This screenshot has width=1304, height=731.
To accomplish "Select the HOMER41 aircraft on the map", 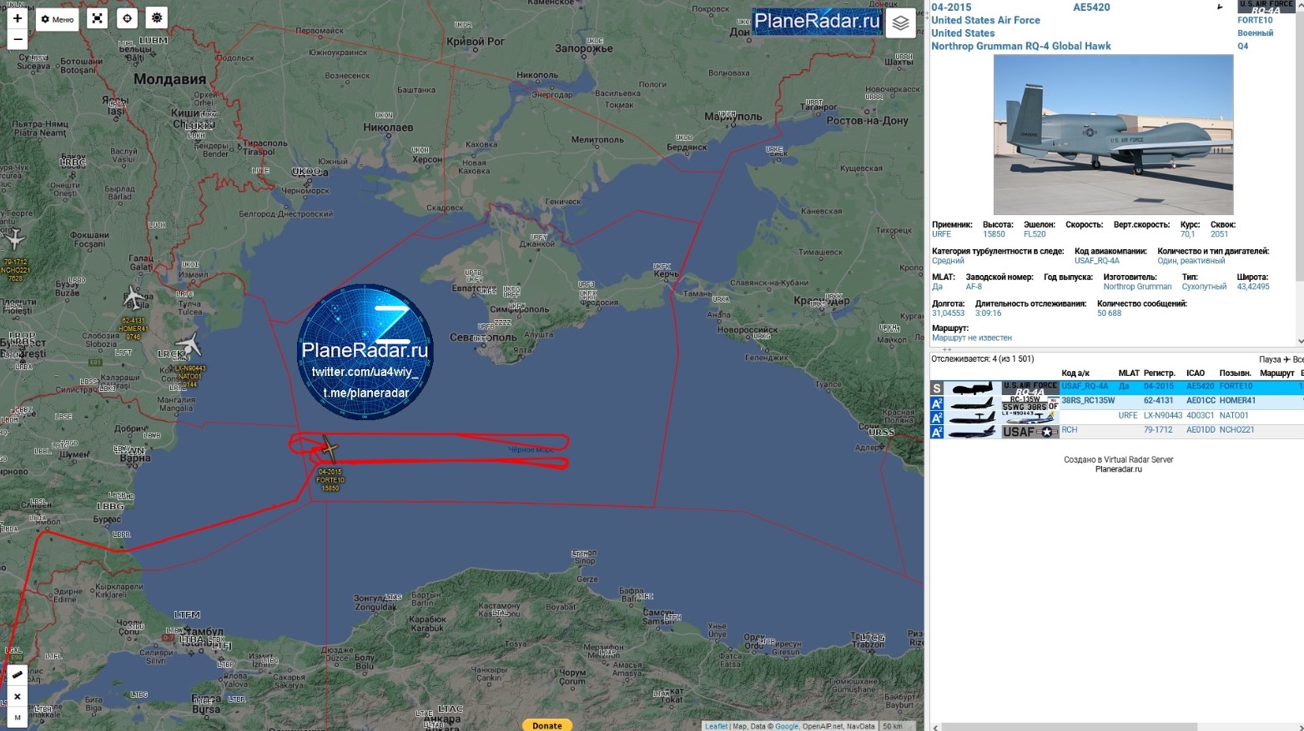I will click(x=134, y=297).
